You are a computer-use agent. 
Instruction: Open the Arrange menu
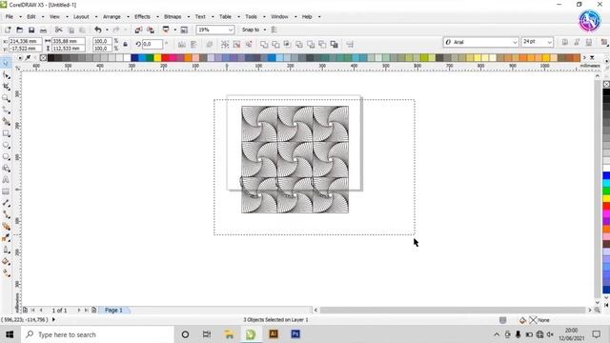tap(112, 17)
